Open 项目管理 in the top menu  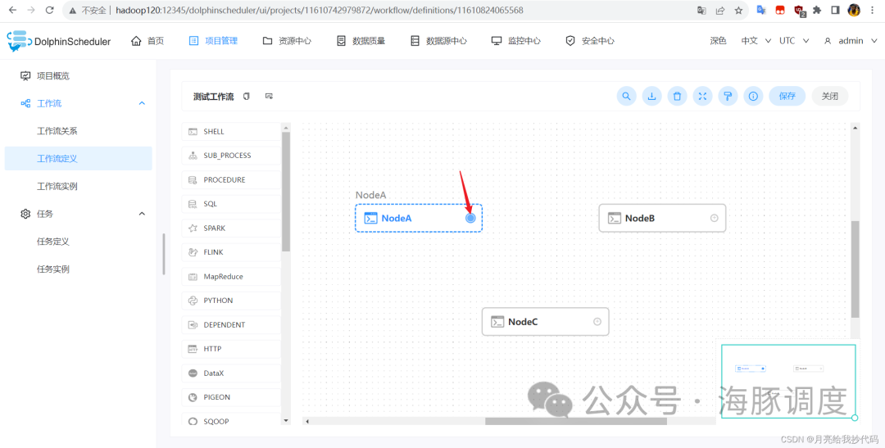[213, 41]
